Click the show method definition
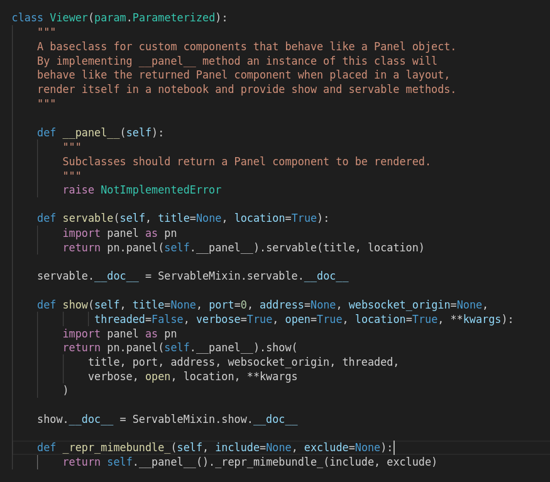The height and width of the screenshot is (482, 550). pos(75,304)
